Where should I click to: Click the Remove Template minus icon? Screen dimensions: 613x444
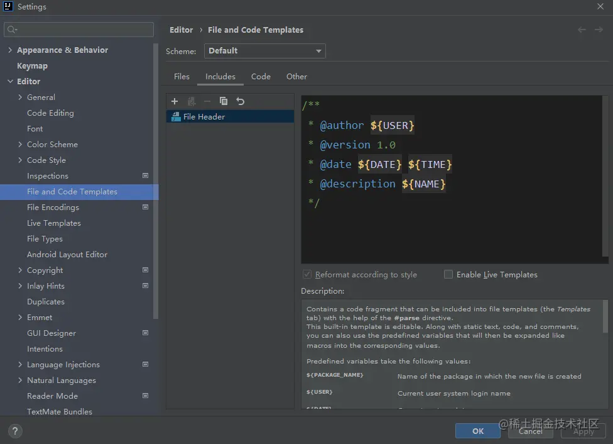pyautogui.click(x=207, y=101)
